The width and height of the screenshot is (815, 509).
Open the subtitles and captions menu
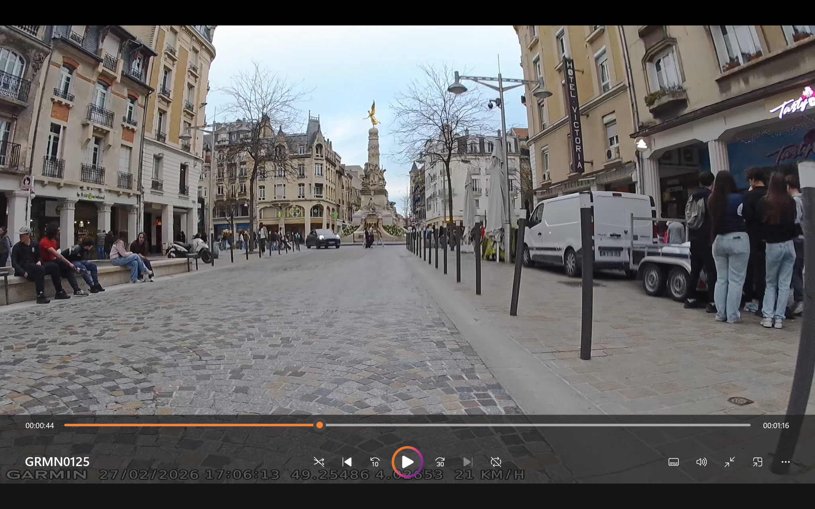[x=673, y=462]
